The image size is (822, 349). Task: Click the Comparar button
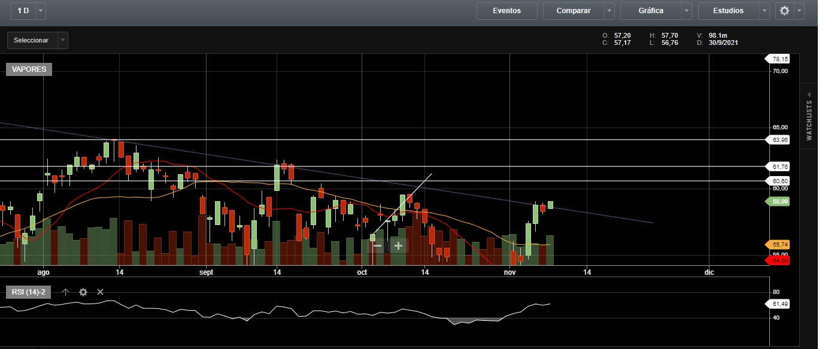[573, 11]
